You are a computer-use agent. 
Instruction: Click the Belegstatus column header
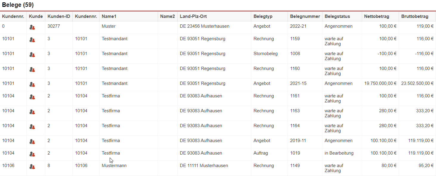coord(337,16)
